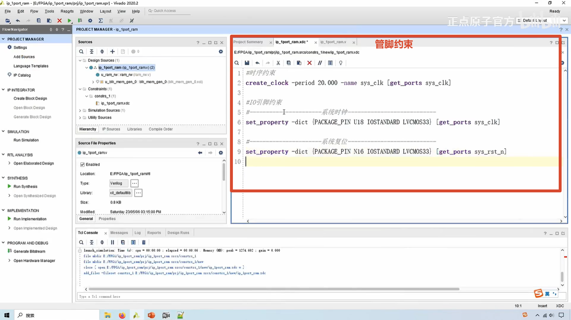571x320 pixels.
Task: Open the Tools menu
Action: click(49, 11)
